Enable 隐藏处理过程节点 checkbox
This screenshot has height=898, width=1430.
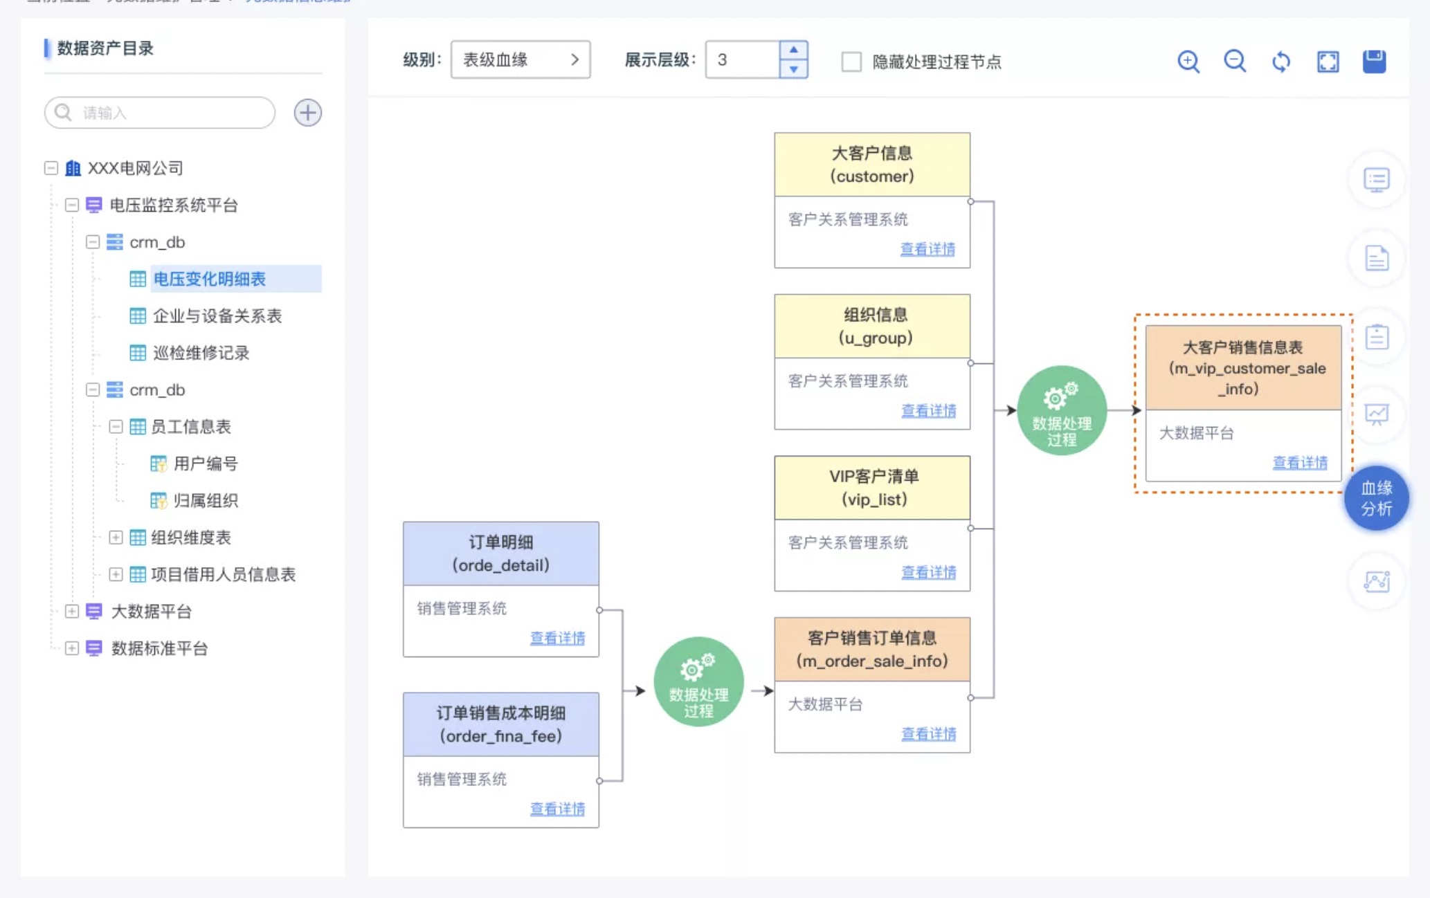click(851, 62)
